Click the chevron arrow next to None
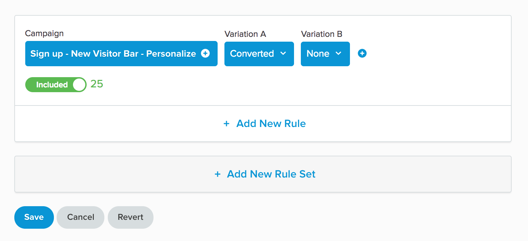Image resolution: width=528 pixels, height=241 pixels. pos(338,54)
